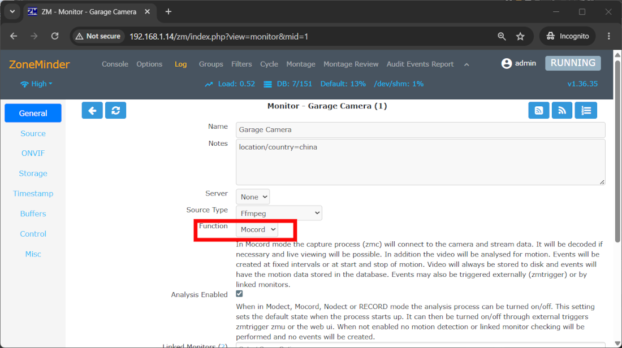Click the RUNNING state button
The image size is (622, 348).
pyautogui.click(x=573, y=63)
